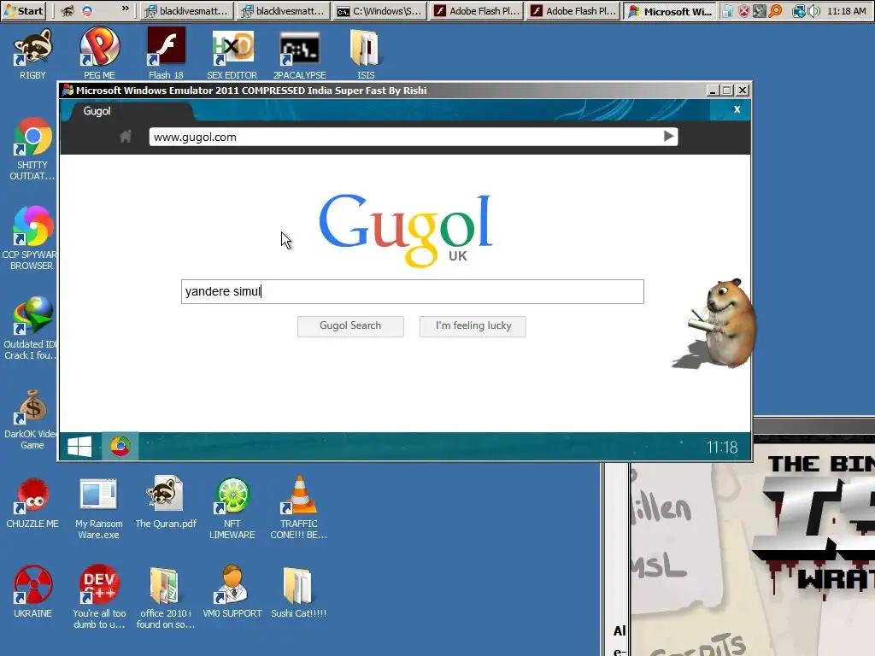
Task: Click the raccoon quick launch icon
Action: pyautogui.click(x=68, y=10)
